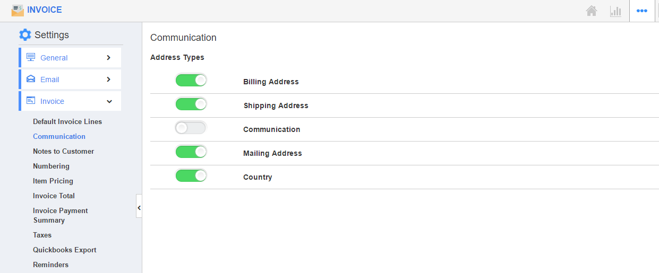Image resolution: width=659 pixels, height=273 pixels.
Task: Open the reports bar chart icon
Action: click(x=615, y=11)
